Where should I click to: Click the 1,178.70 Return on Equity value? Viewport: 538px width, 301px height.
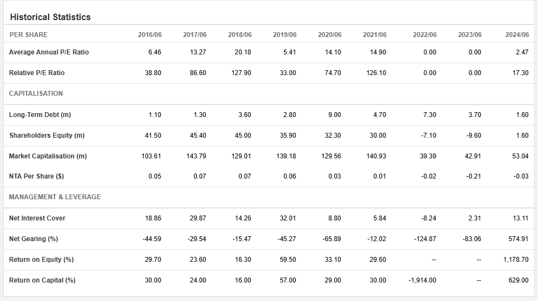point(516,260)
